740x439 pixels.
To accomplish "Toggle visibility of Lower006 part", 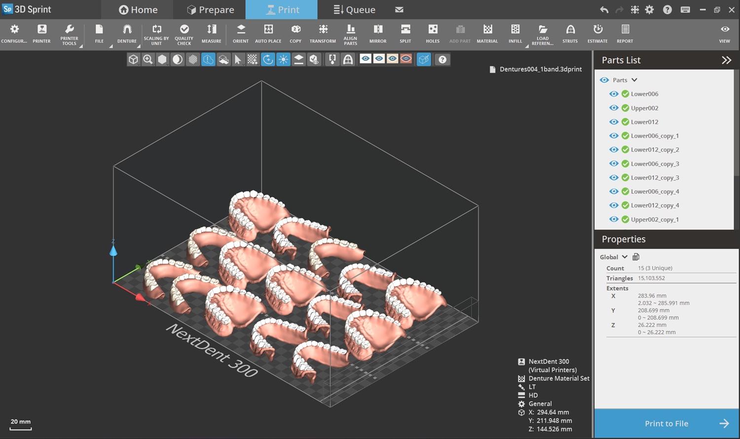I will coord(614,94).
